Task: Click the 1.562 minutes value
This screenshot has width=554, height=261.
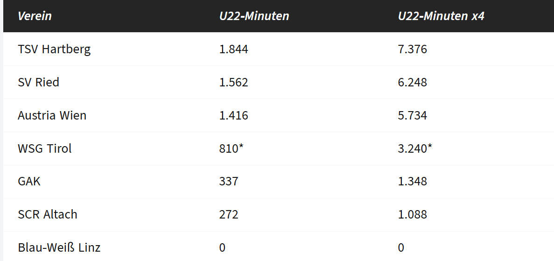Action: click(233, 82)
